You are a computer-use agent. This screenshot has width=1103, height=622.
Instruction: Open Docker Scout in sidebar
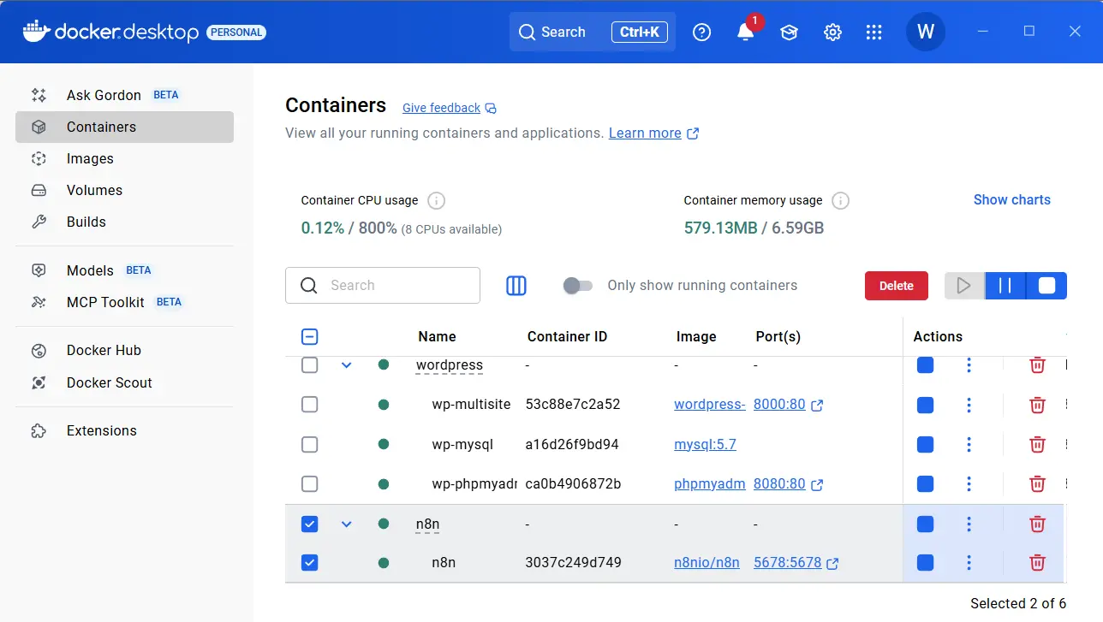tap(124, 382)
